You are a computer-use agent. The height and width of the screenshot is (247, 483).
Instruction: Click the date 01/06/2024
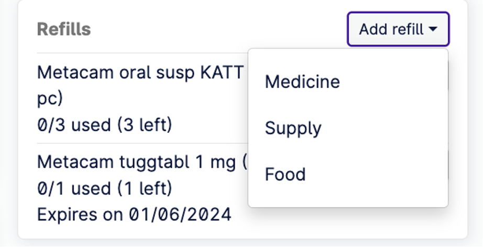[x=177, y=214]
